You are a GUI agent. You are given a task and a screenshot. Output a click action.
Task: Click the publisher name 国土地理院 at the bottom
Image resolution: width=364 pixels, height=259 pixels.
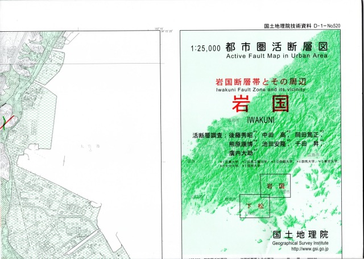click(300, 235)
